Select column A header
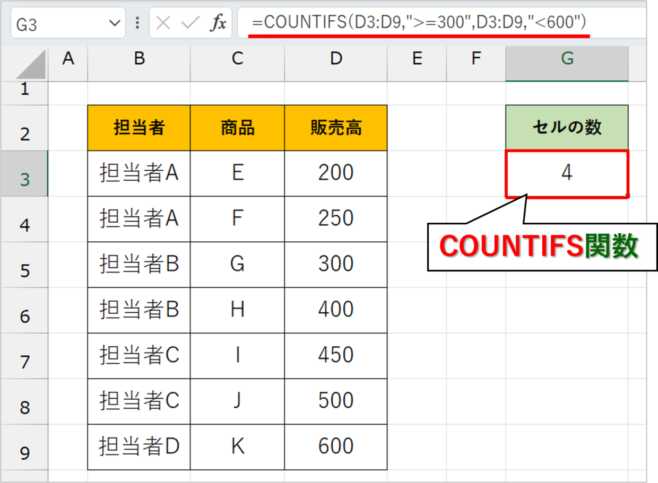This screenshot has width=658, height=483. pyautogui.click(x=68, y=64)
